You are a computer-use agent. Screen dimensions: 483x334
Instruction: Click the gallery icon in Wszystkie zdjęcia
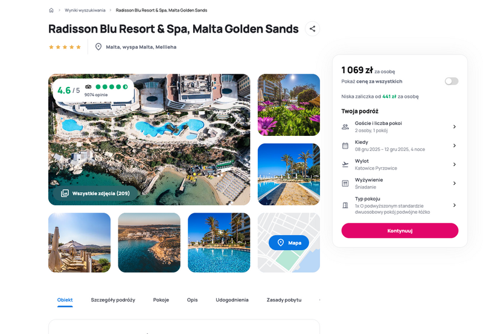click(65, 193)
